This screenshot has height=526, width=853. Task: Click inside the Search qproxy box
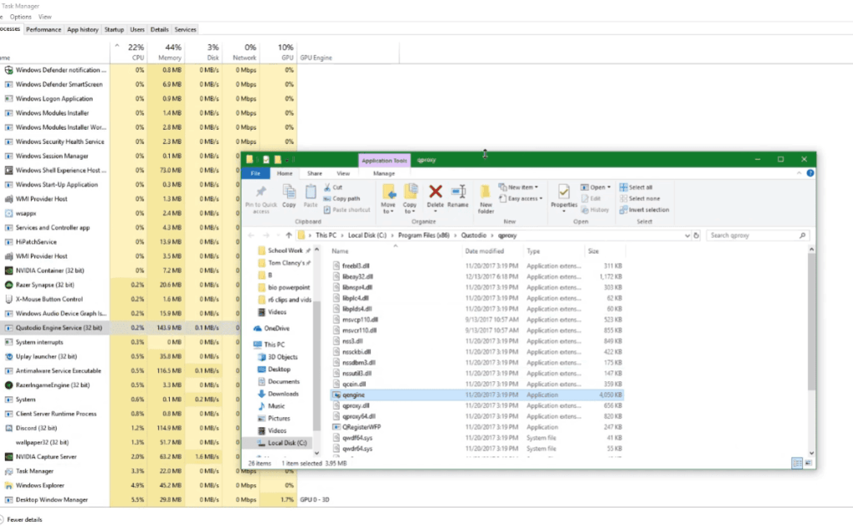point(754,235)
